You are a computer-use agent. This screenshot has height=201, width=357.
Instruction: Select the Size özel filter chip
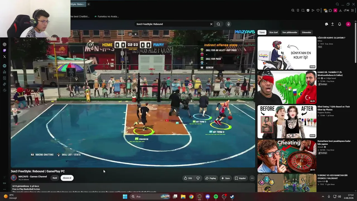coord(273,32)
